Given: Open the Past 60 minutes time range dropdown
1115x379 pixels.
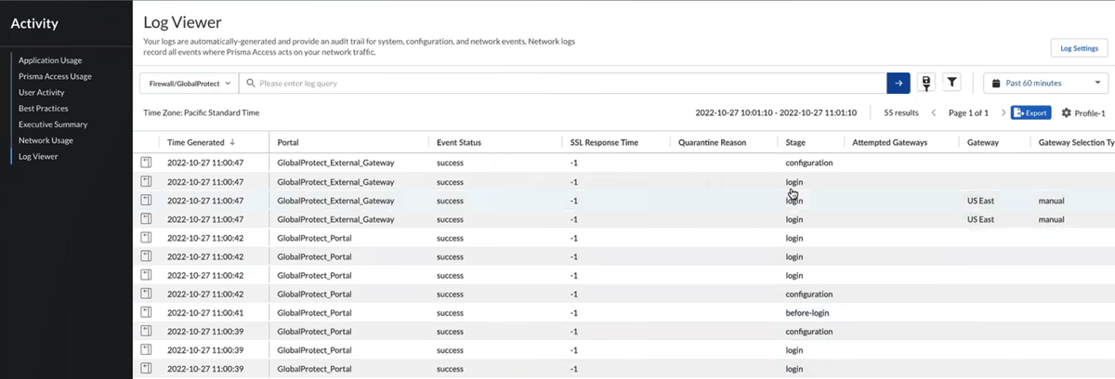Looking at the screenshot, I should pos(1045,84).
